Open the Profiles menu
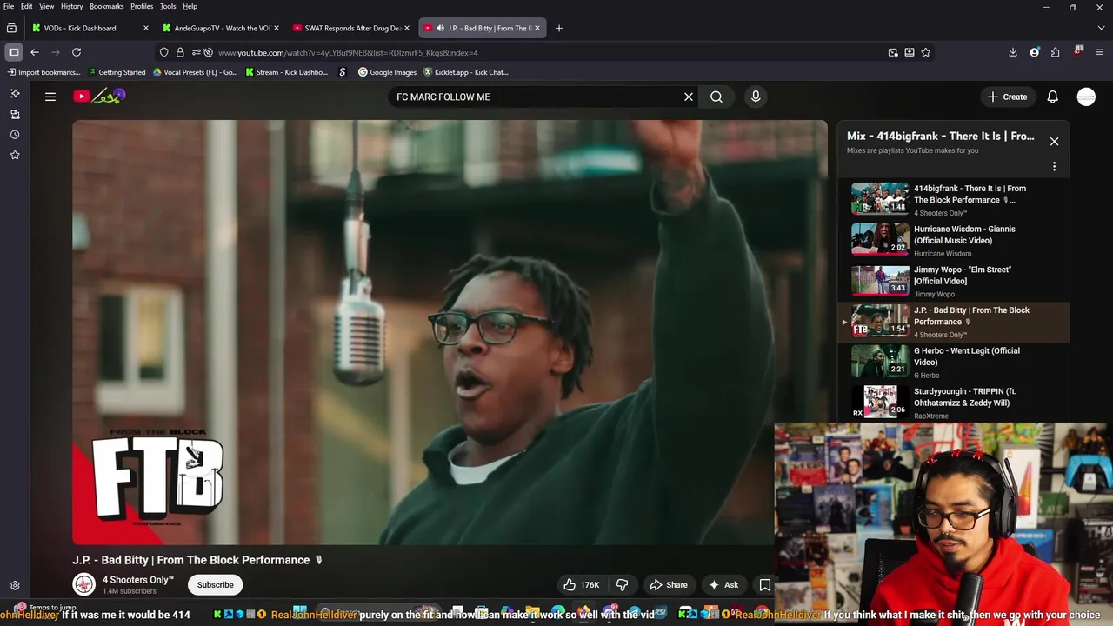This screenshot has width=1113, height=626. pyautogui.click(x=142, y=6)
